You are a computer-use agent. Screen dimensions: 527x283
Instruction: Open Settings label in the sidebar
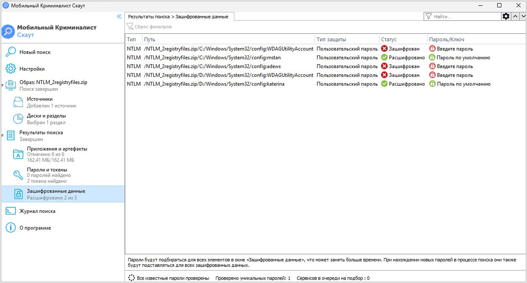[x=32, y=69]
